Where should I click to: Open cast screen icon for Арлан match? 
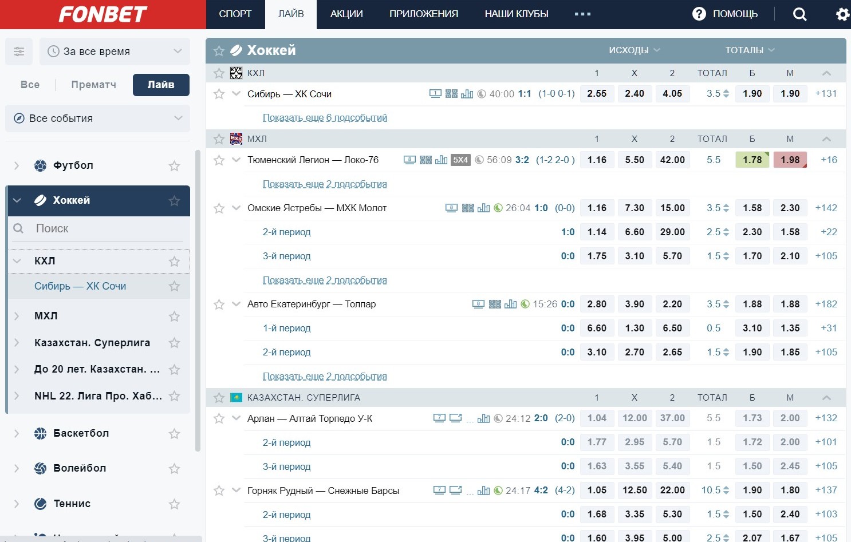click(455, 418)
